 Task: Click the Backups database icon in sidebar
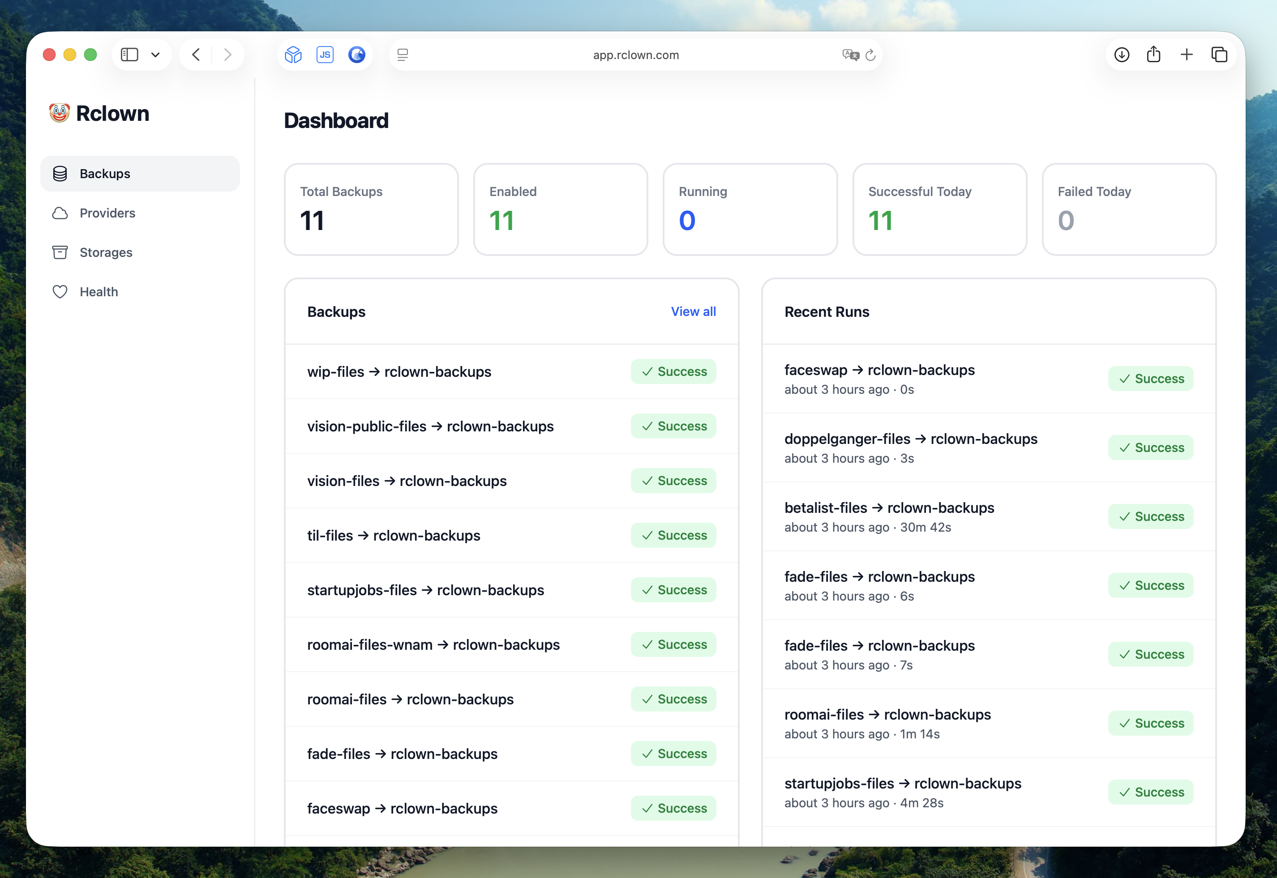[60, 174]
